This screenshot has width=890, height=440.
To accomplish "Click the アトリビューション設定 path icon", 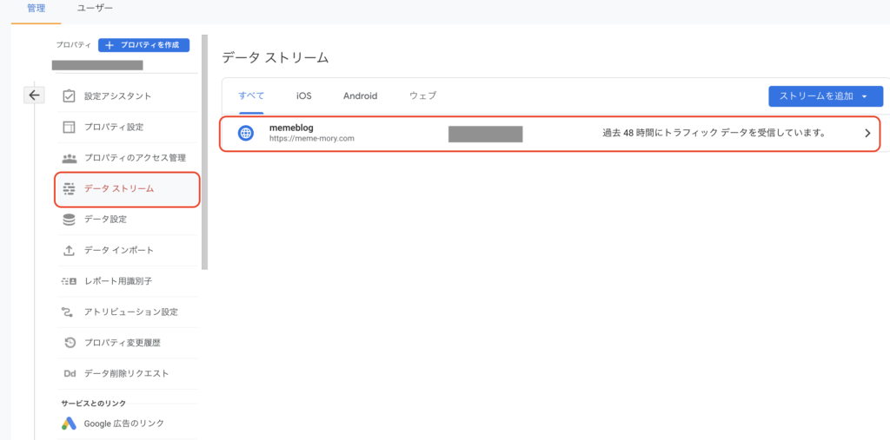I will 69,312.
